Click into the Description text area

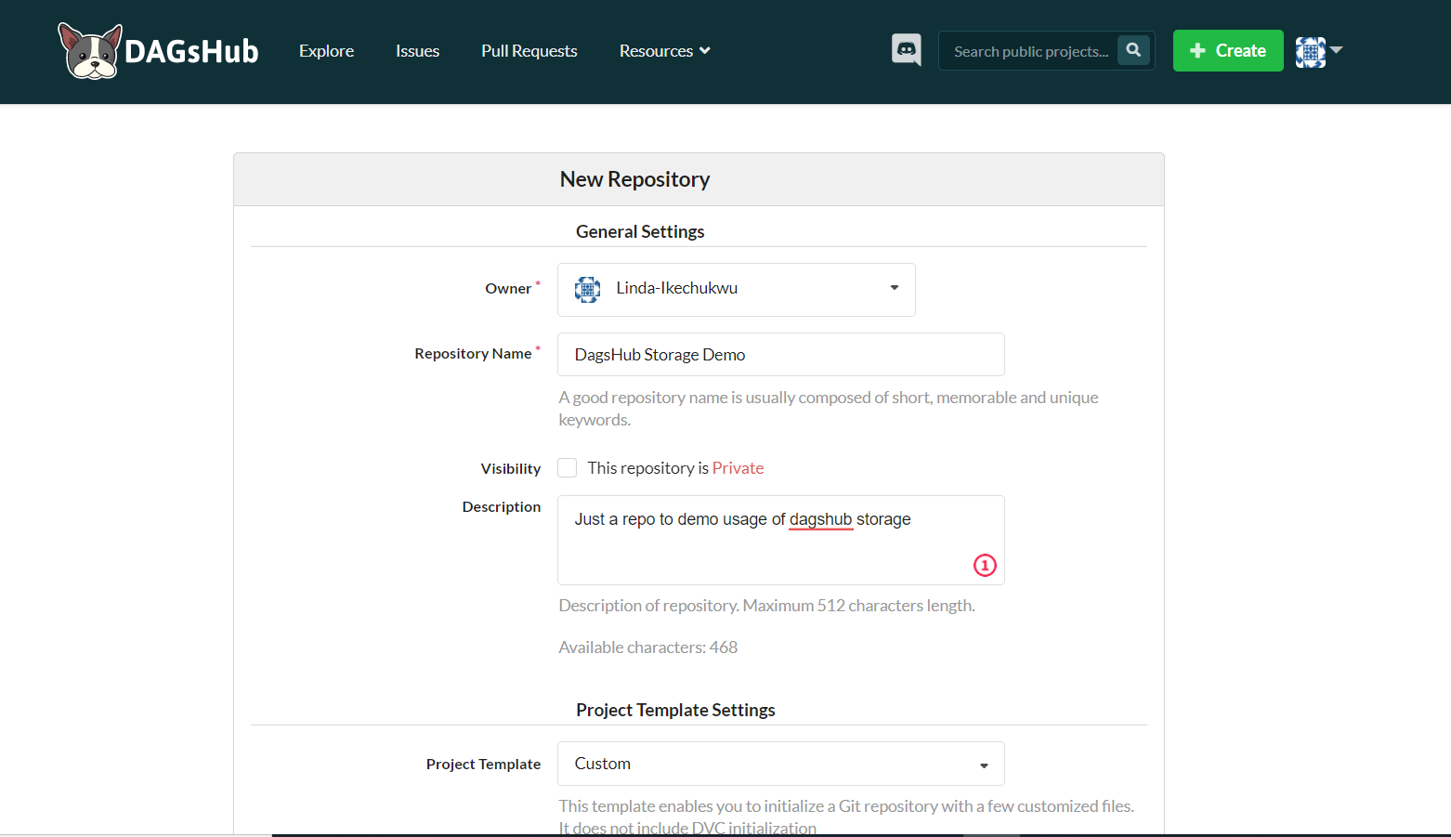click(x=781, y=540)
